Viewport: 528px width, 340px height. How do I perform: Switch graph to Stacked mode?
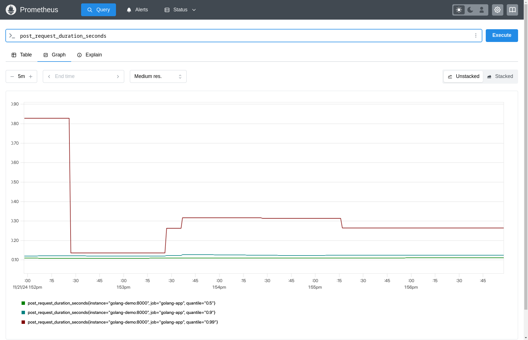click(x=500, y=76)
